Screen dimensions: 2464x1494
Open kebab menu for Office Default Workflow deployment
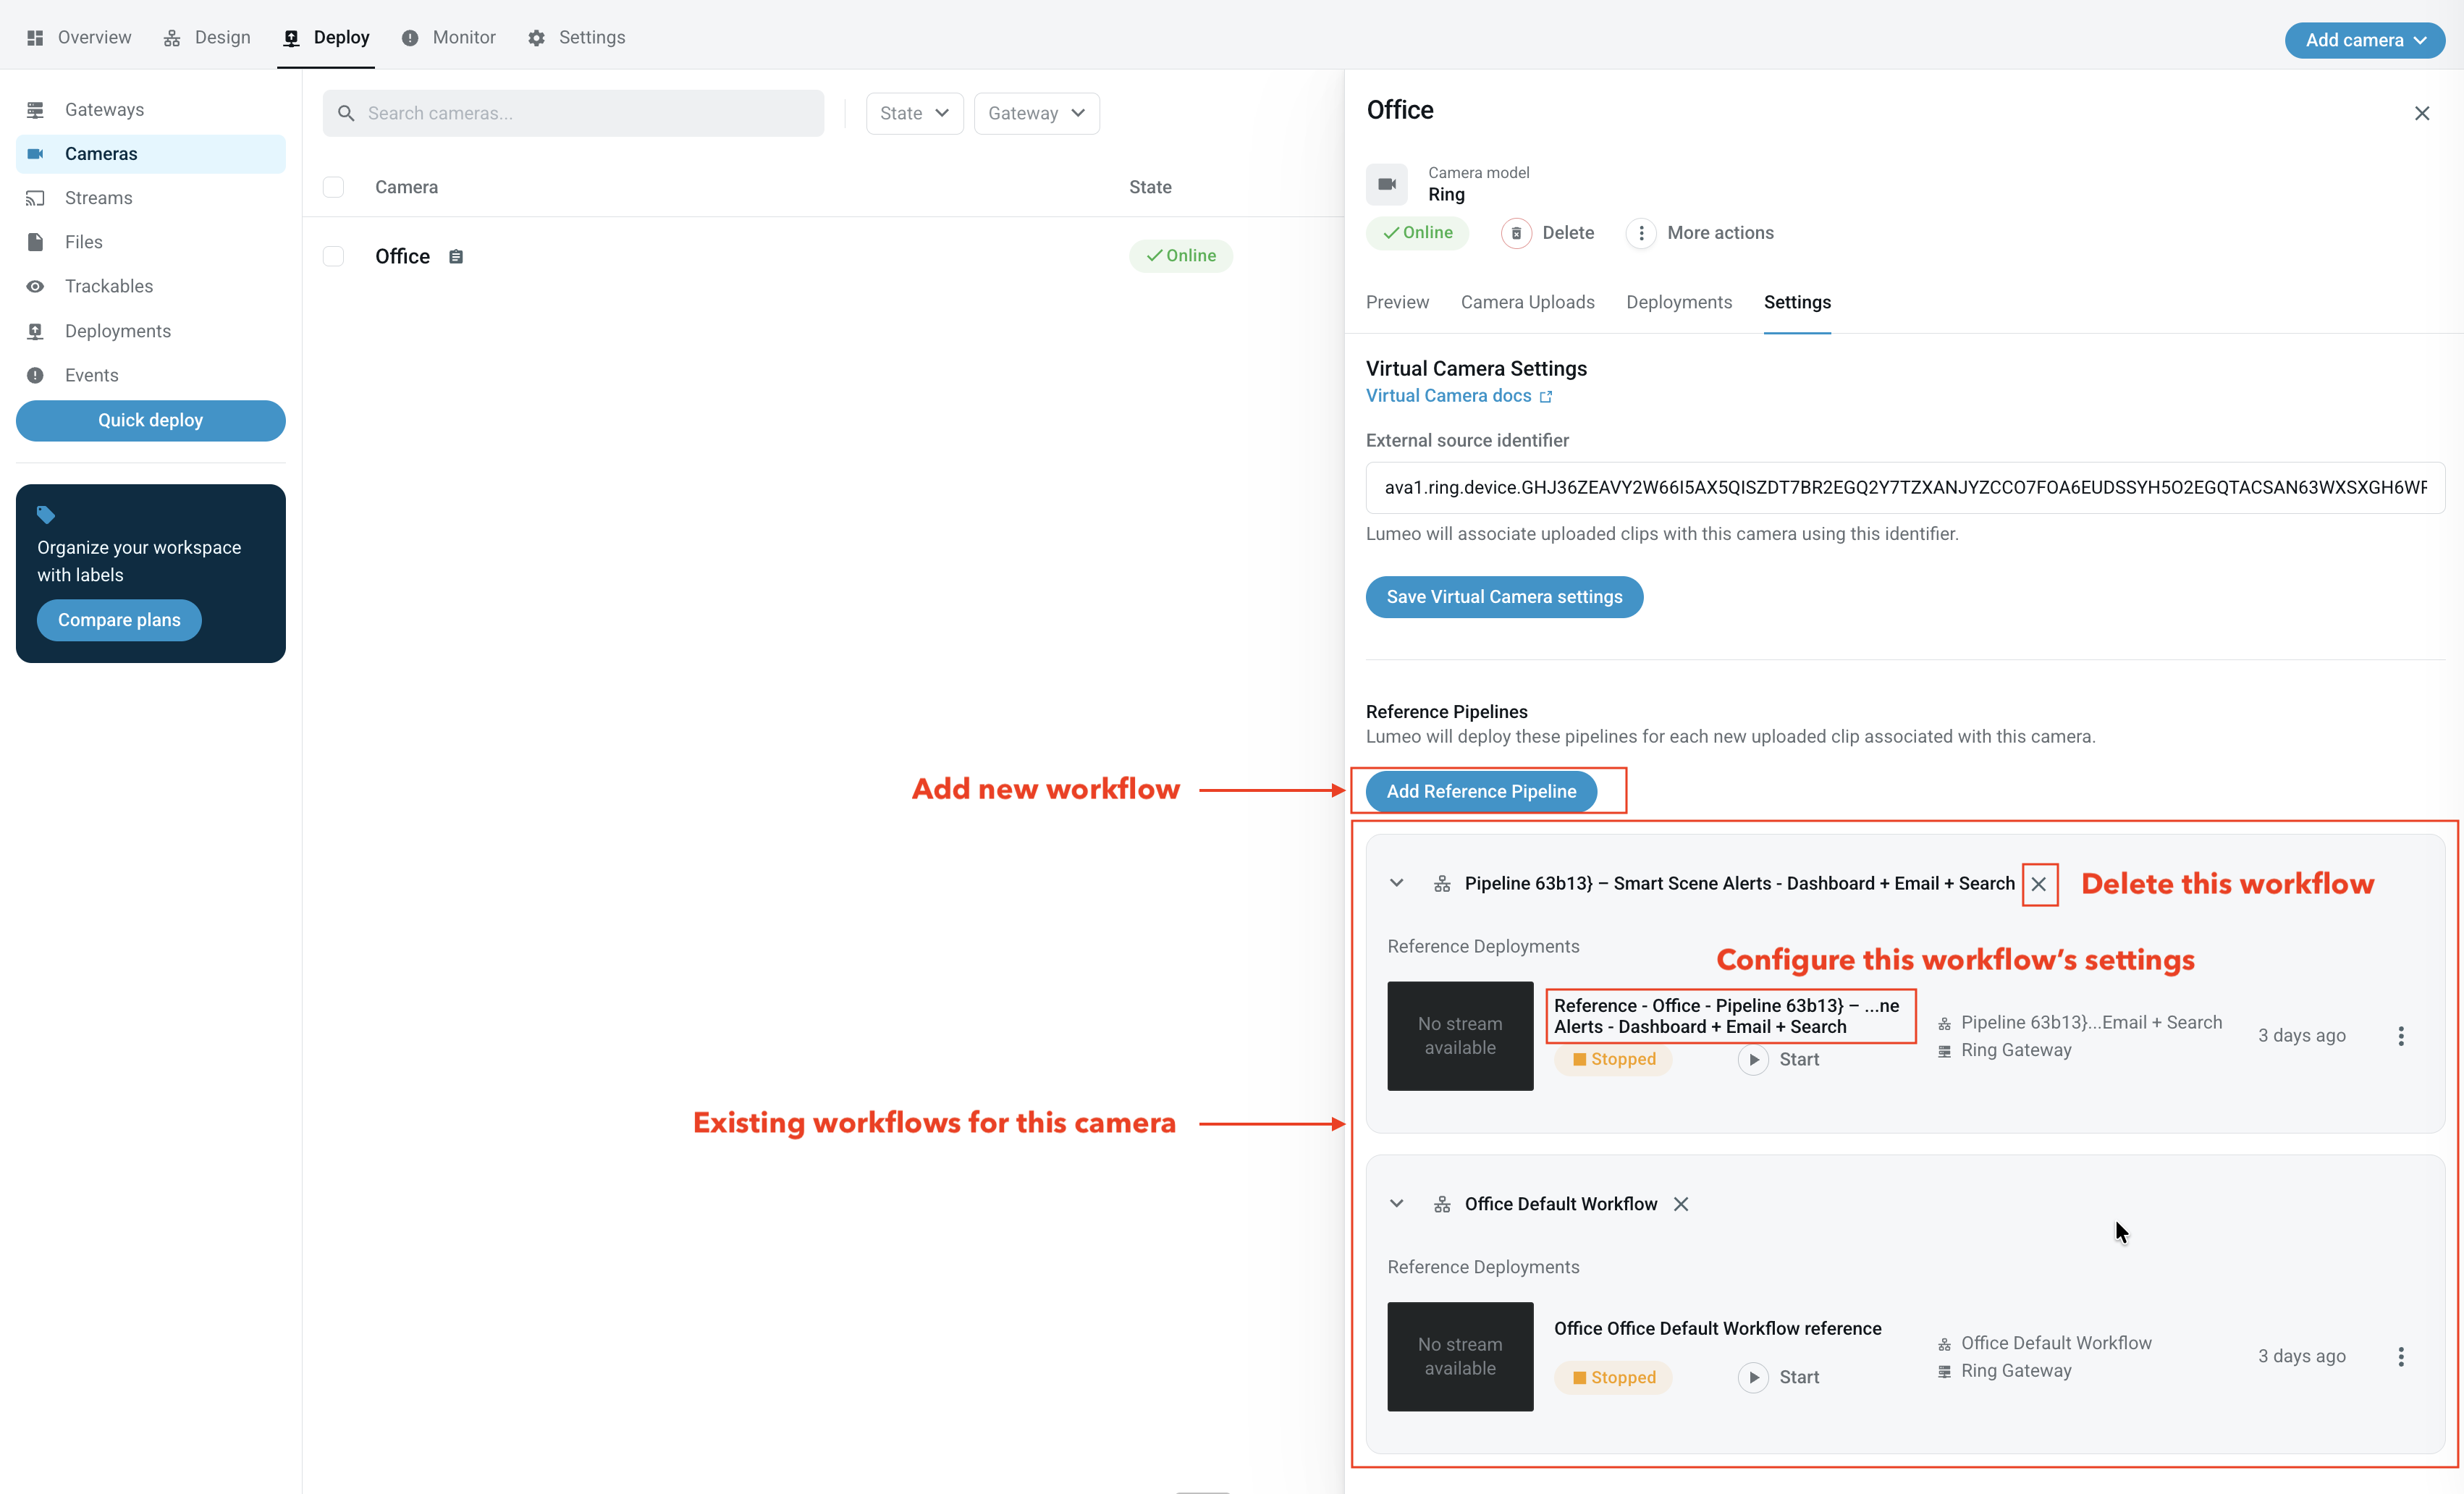2400,1357
